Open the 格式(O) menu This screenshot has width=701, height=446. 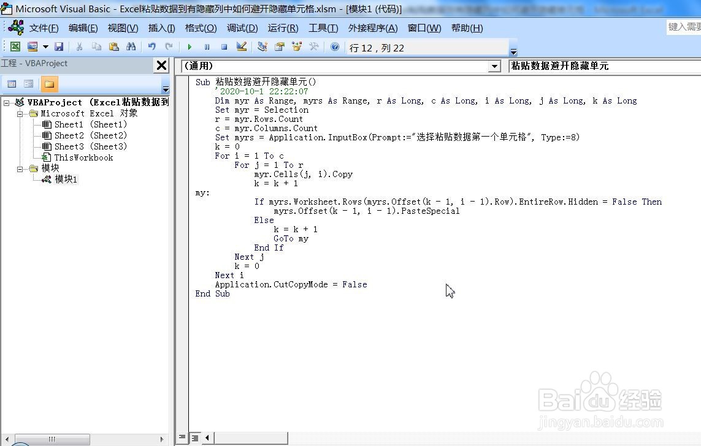pyautogui.click(x=201, y=28)
